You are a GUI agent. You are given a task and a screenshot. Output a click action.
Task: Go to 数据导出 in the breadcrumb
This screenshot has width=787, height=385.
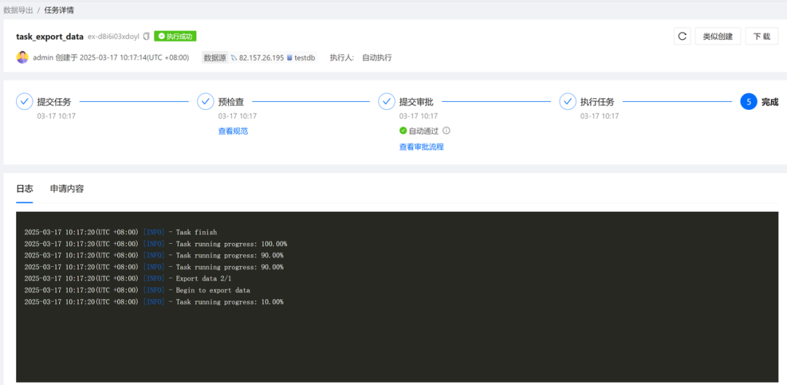[18, 10]
